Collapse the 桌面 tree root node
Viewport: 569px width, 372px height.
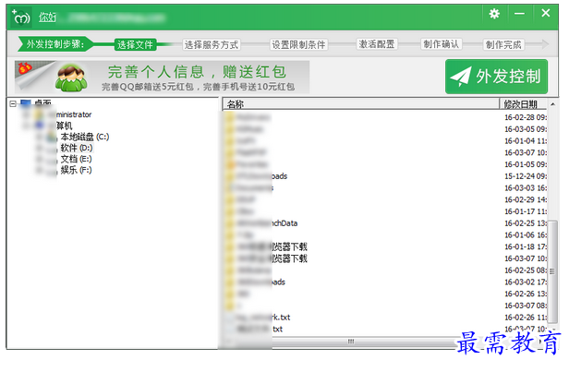coord(13,104)
